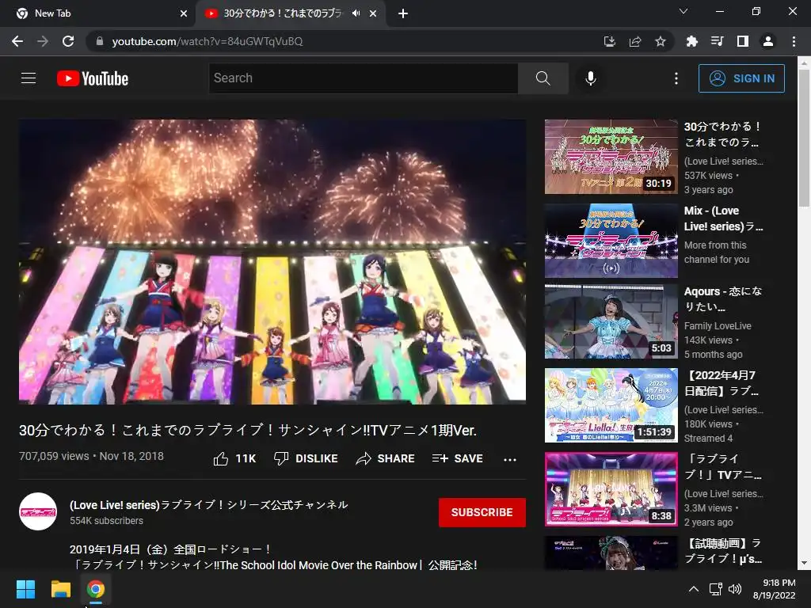Open the Liella 1:51:39 stream thumbnail
The image size is (811, 608).
[x=611, y=405]
